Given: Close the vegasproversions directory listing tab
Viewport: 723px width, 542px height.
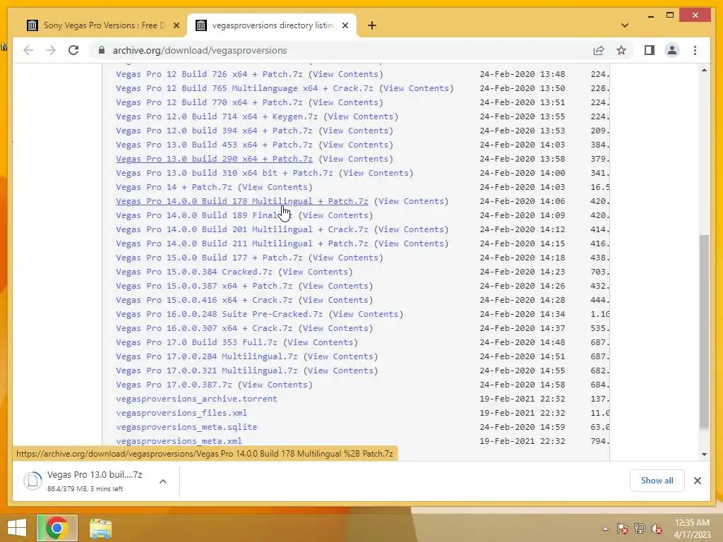Looking at the screenshot, I should pos(345,25).
